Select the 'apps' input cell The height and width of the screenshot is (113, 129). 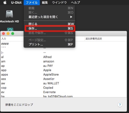(5, 75)
